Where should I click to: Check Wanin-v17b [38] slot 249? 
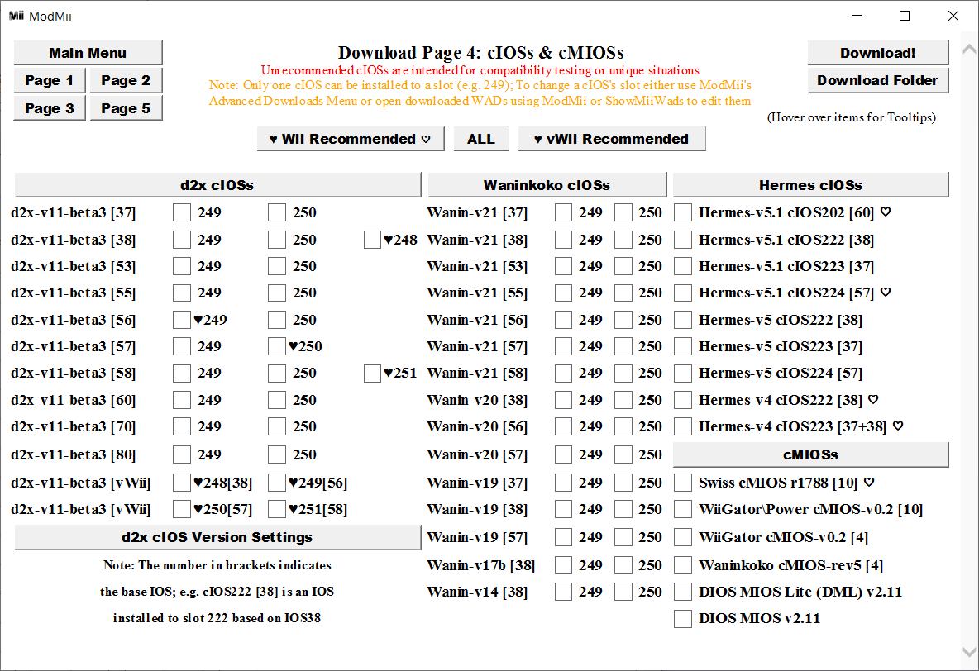tap(563, 565)
